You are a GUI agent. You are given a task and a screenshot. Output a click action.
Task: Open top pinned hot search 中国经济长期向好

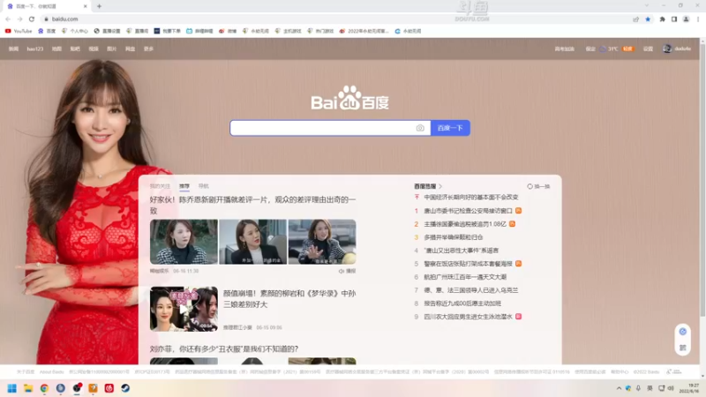pyautogui.click(x=471, y=197)
